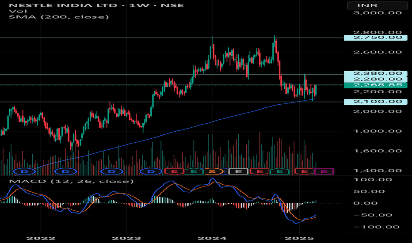Click the 2,750.00 price line label
The height and width of the screenshot is (243, 412).
click(376, 38)
